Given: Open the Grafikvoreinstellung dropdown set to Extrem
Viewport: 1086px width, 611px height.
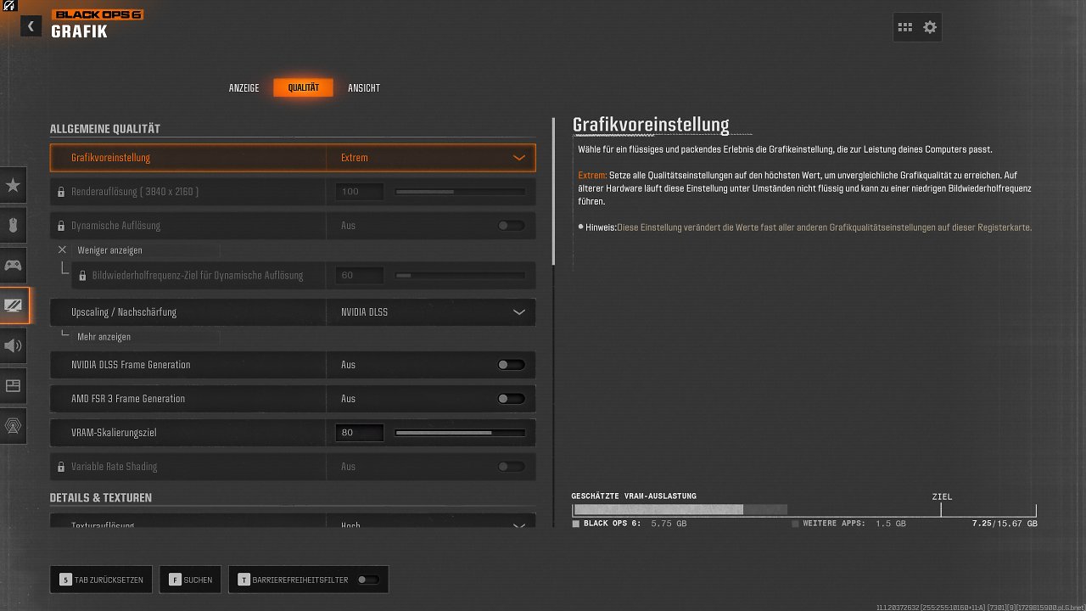Looking at the screenshot, I should [431, 158].
